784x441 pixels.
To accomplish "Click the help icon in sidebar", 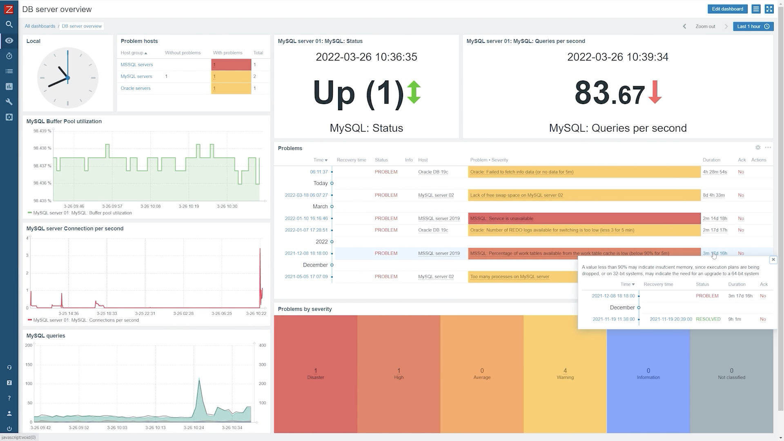I will coord(9,398).
